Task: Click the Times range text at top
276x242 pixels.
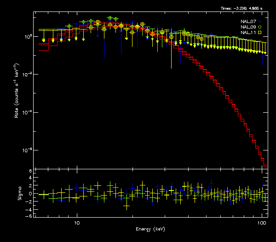Action: click(244, 9)
